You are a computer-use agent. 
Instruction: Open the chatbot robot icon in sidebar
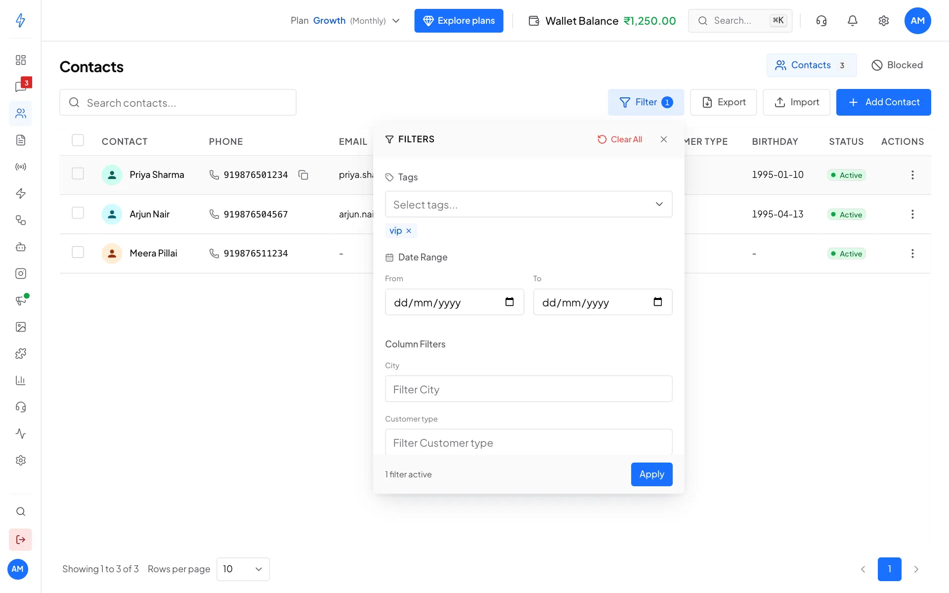[x=20, y=247]
